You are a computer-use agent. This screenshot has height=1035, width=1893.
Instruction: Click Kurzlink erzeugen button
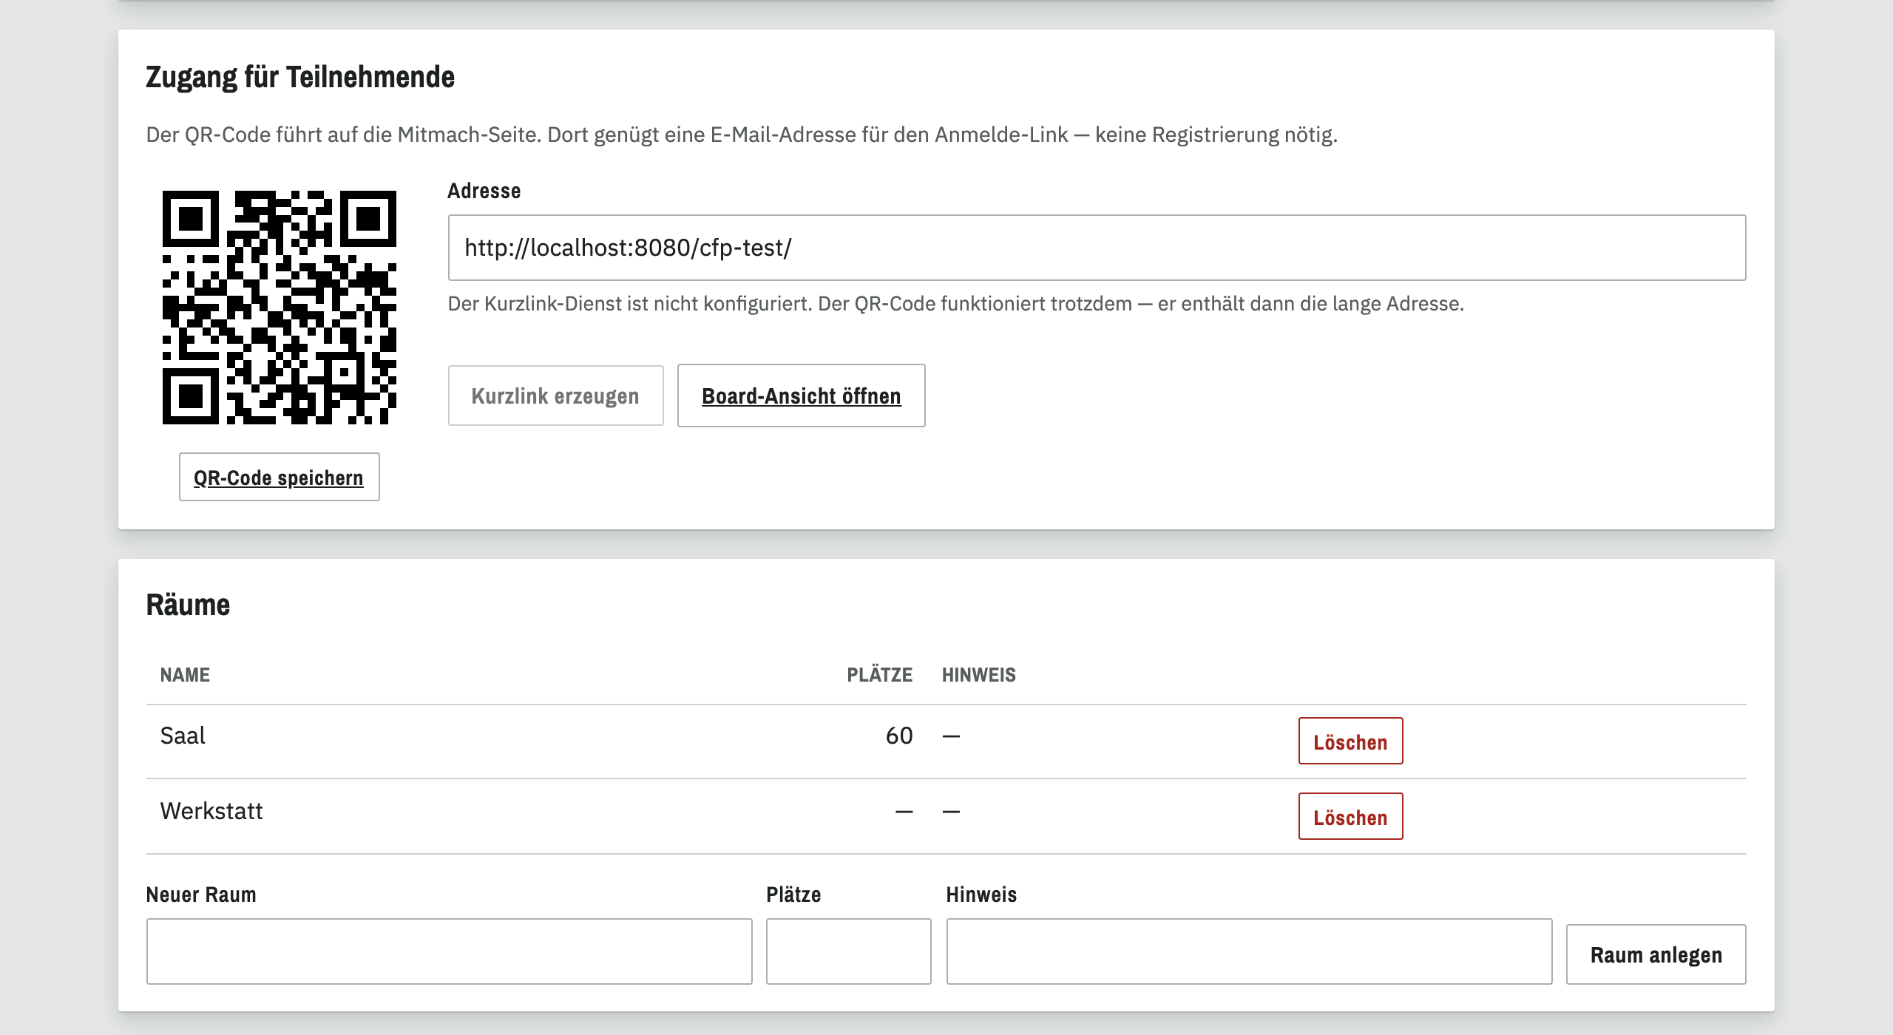click(555, 396)
